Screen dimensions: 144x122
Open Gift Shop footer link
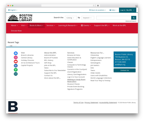[48, 63]
